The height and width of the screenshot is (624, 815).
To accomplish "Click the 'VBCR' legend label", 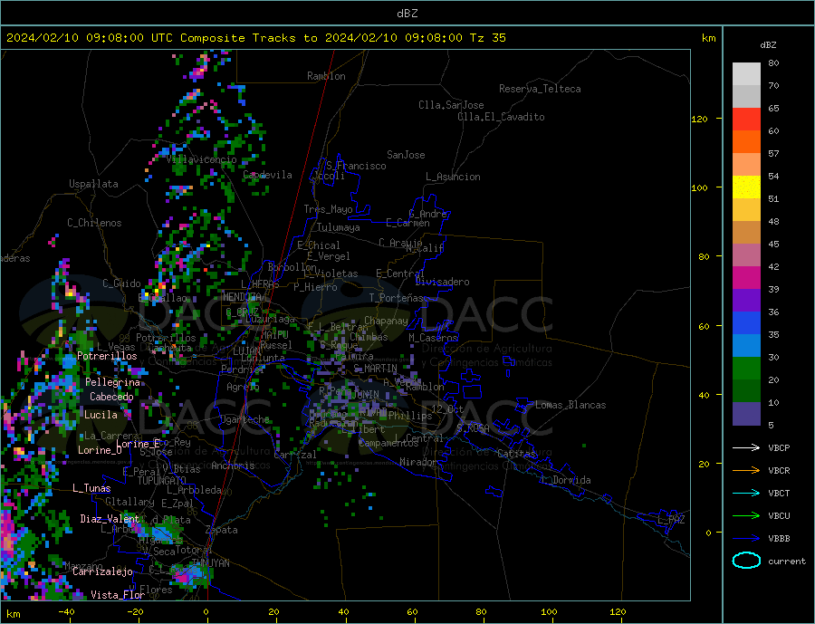I will point(779,471).
